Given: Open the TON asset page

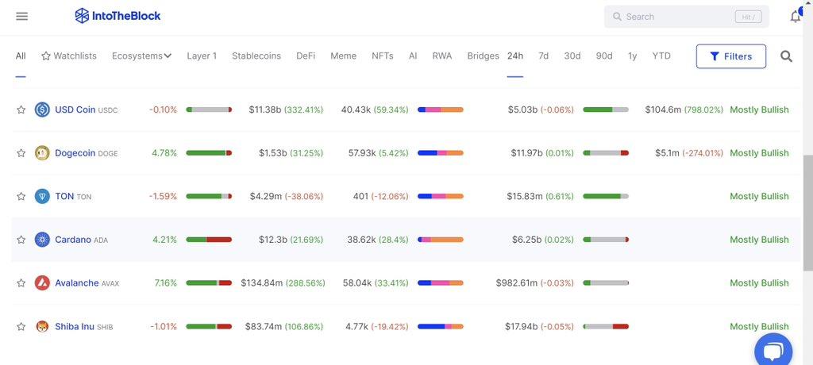Looking at the screenshot, I should click(64, 197).
